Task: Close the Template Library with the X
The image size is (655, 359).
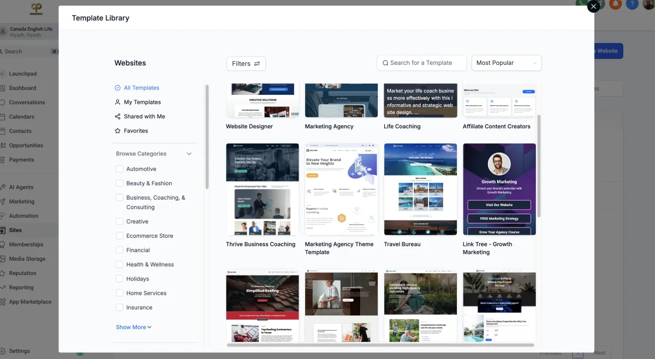Action: tap(593, 7)
